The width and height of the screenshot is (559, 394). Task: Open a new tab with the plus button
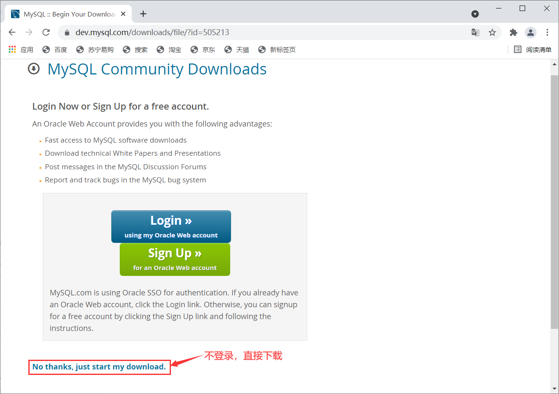click(143, 14)
